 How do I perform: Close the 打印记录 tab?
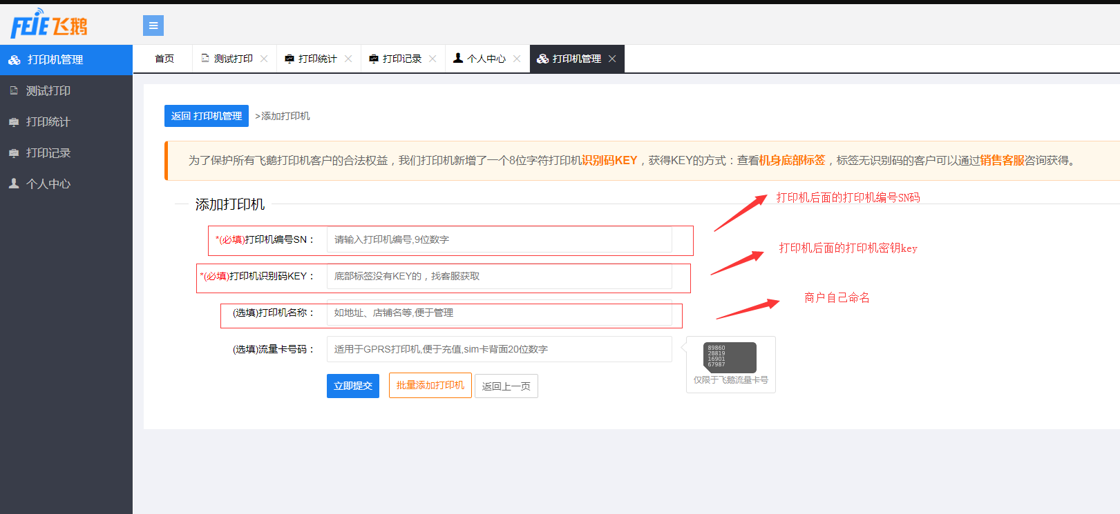pyautogui.click(x=433, y=59)
